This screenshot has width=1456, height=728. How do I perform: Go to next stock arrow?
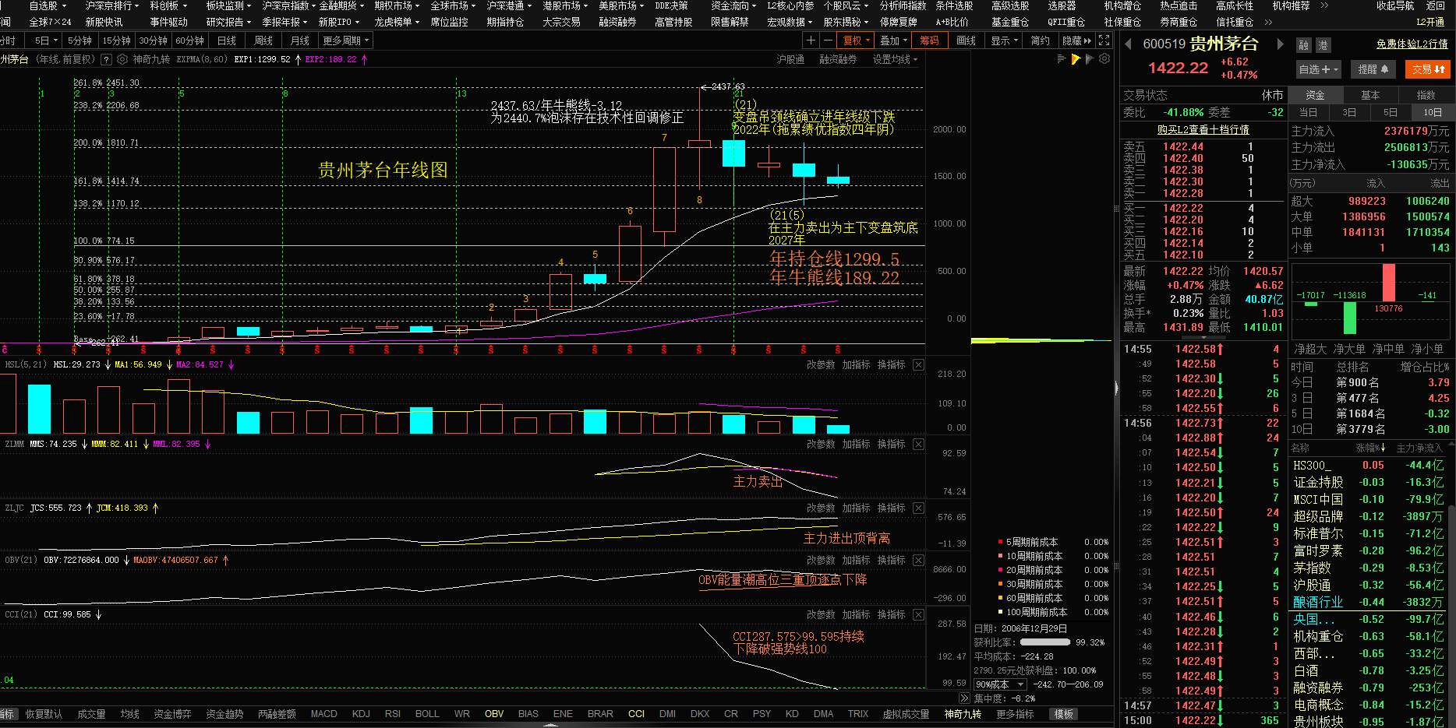[x=1279, y=44]
